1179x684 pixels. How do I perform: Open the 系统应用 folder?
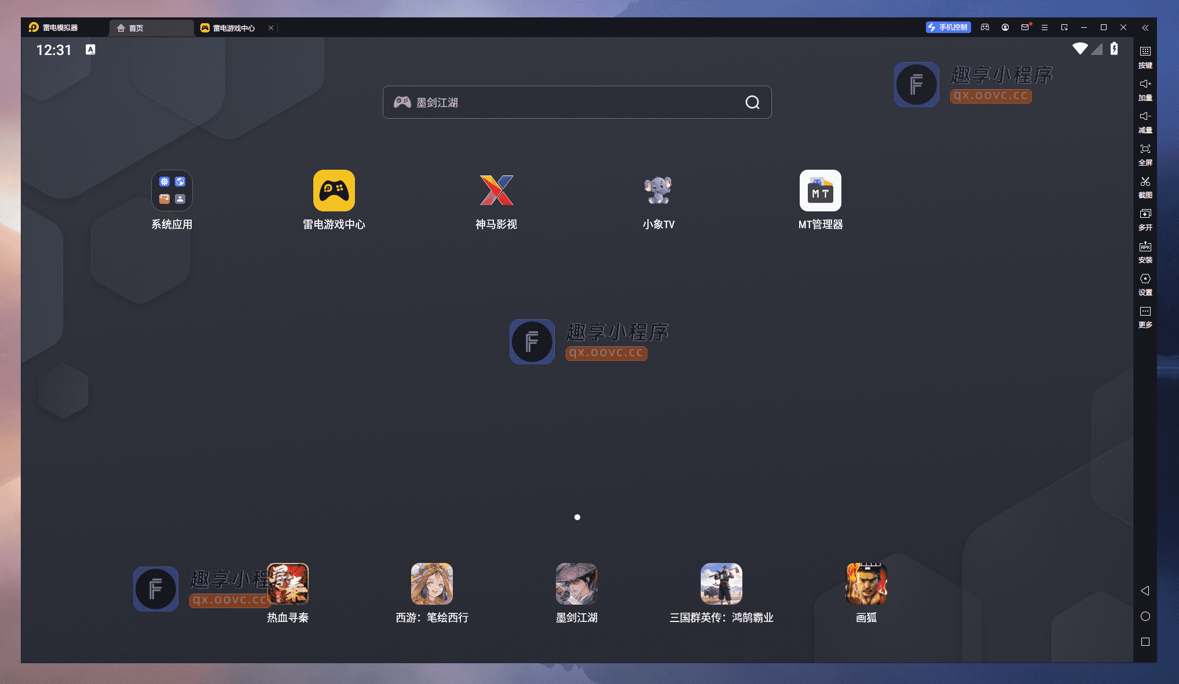(172, 191)
